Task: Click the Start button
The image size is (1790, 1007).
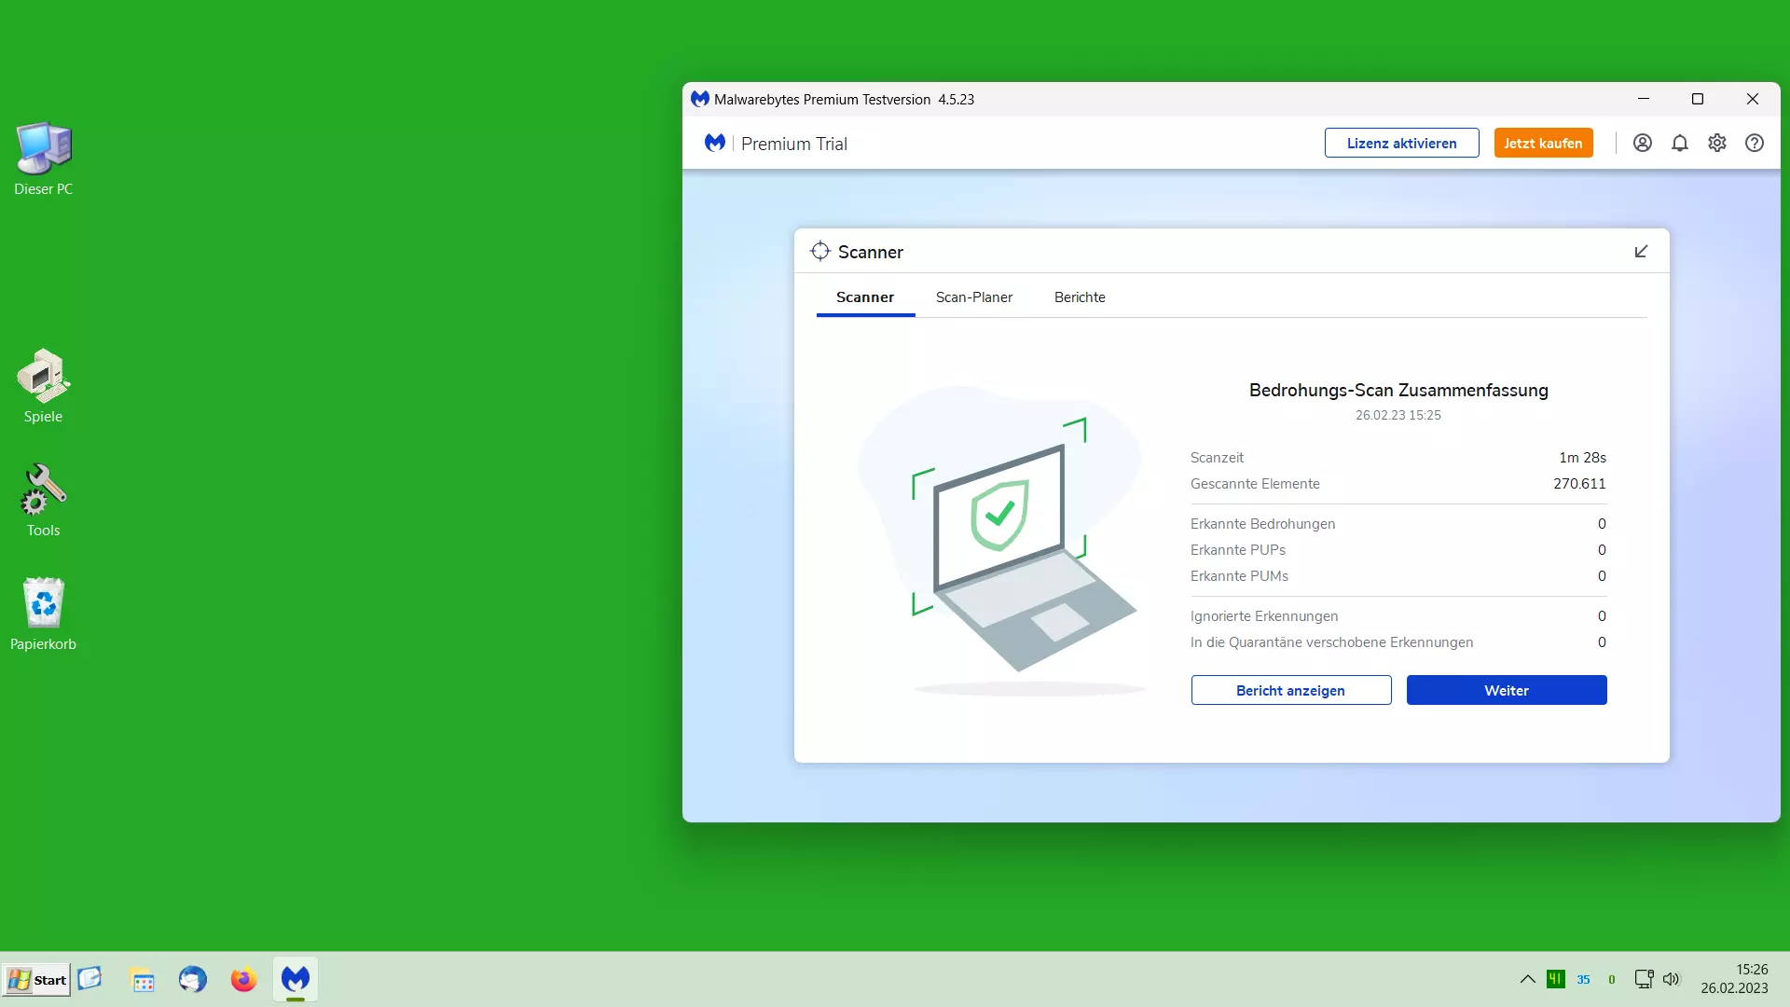Action: tap(36, 979)
